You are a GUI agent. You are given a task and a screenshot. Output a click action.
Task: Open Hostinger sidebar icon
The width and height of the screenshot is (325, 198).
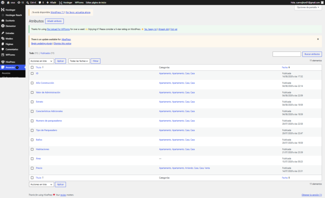coord(3,10)
